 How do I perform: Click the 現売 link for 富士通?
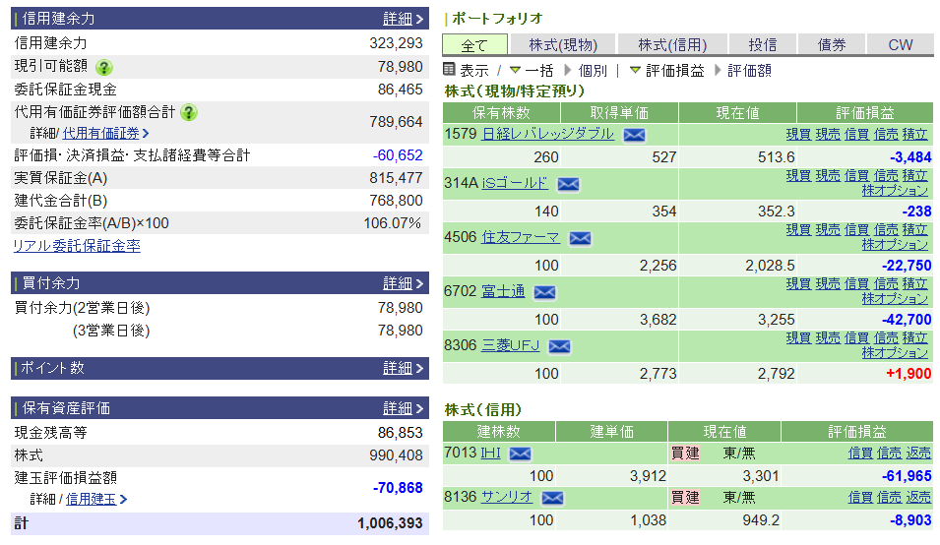click(x=828, y=283)
